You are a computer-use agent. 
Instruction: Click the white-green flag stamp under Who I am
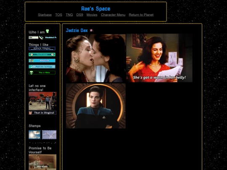pos(34,38)
